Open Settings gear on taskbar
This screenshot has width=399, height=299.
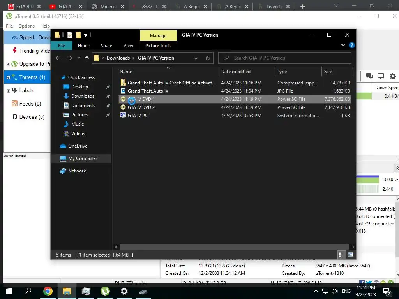pos(124,291)
